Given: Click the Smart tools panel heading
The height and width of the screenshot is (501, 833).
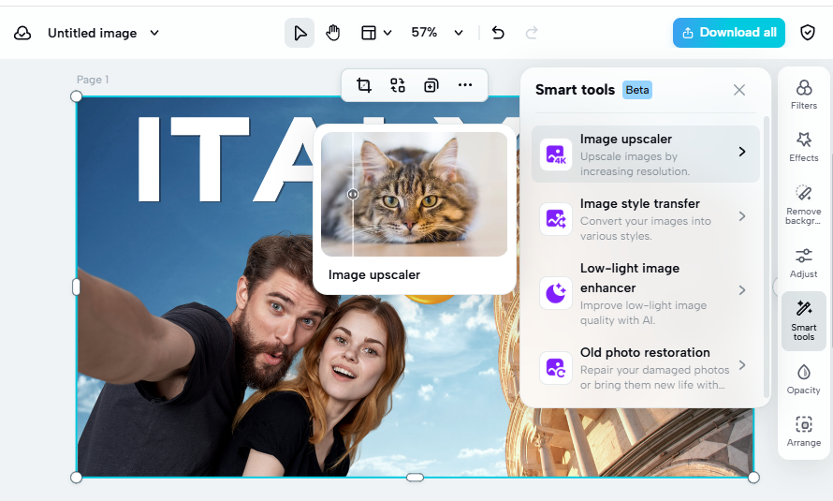Looking at the screenshot, I should [x=575, y=90].
